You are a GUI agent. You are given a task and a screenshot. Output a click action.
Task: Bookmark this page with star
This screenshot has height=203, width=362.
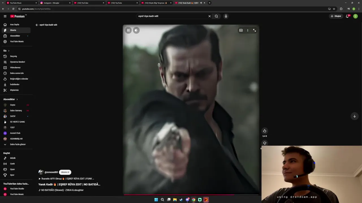click(334, 9)
